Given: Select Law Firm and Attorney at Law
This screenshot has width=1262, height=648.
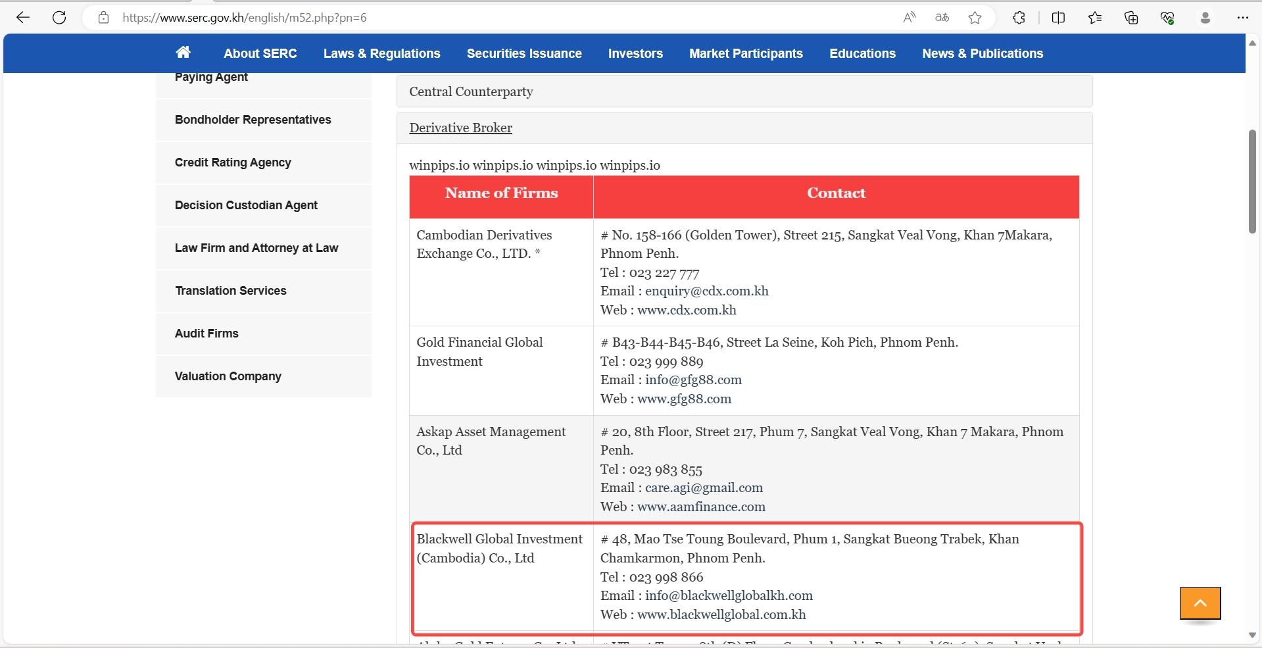Looking at the screenshot, I should pyautogui.click(x=263, y=248).
